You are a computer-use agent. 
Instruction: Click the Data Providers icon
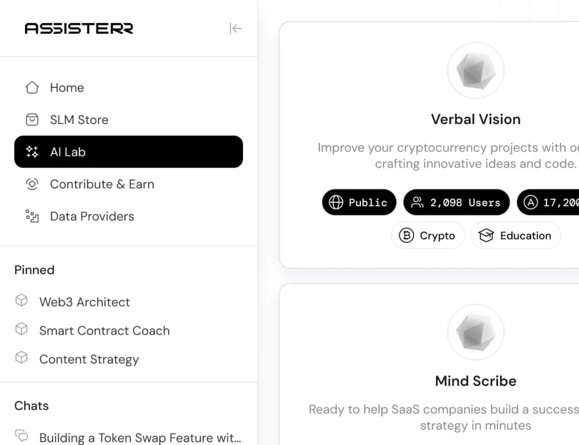click(x=32, y=216)
